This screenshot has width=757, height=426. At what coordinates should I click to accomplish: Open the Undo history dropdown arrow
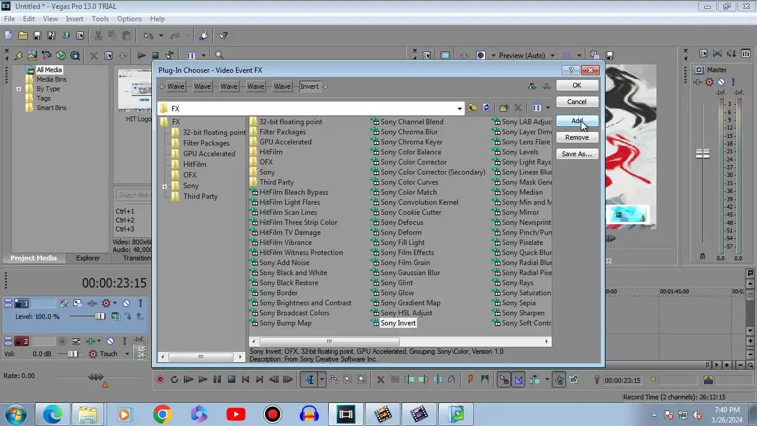161,35
